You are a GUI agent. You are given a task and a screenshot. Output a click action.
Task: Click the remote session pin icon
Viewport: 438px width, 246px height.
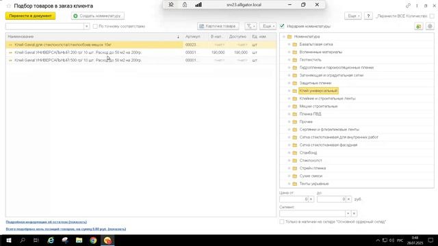click(171, 5)
